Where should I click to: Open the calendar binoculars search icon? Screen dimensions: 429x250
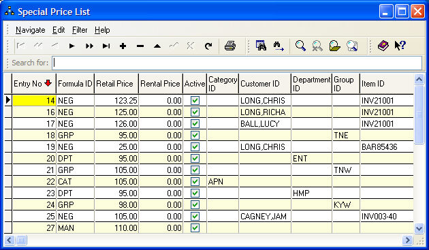(261, 46)
